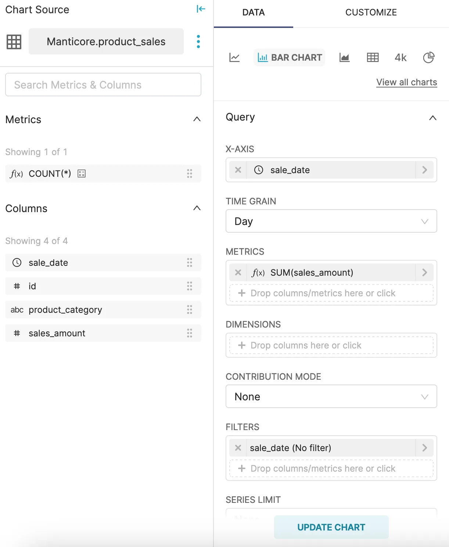The image size is (449, 547).
Task: Open View all charts
Action: coord(406,82)
